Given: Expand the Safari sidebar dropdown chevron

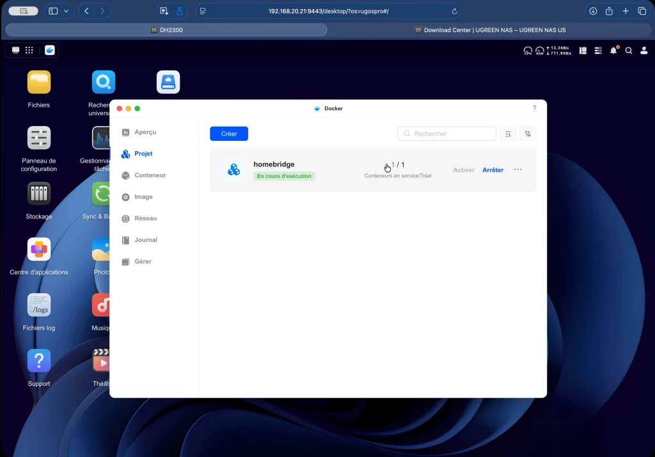Looking at the screenshot, I should [66, 12].
